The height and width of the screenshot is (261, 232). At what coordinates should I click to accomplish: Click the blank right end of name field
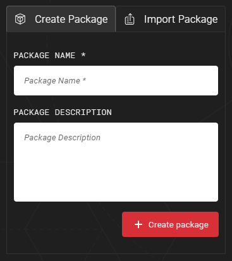[179, 80]
